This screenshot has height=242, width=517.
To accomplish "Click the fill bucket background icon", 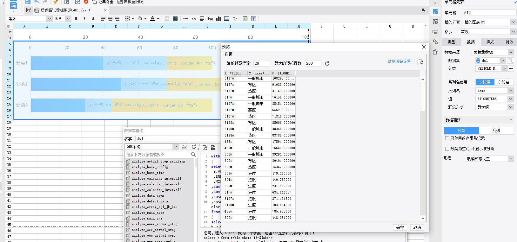I will tap(140, 19).
